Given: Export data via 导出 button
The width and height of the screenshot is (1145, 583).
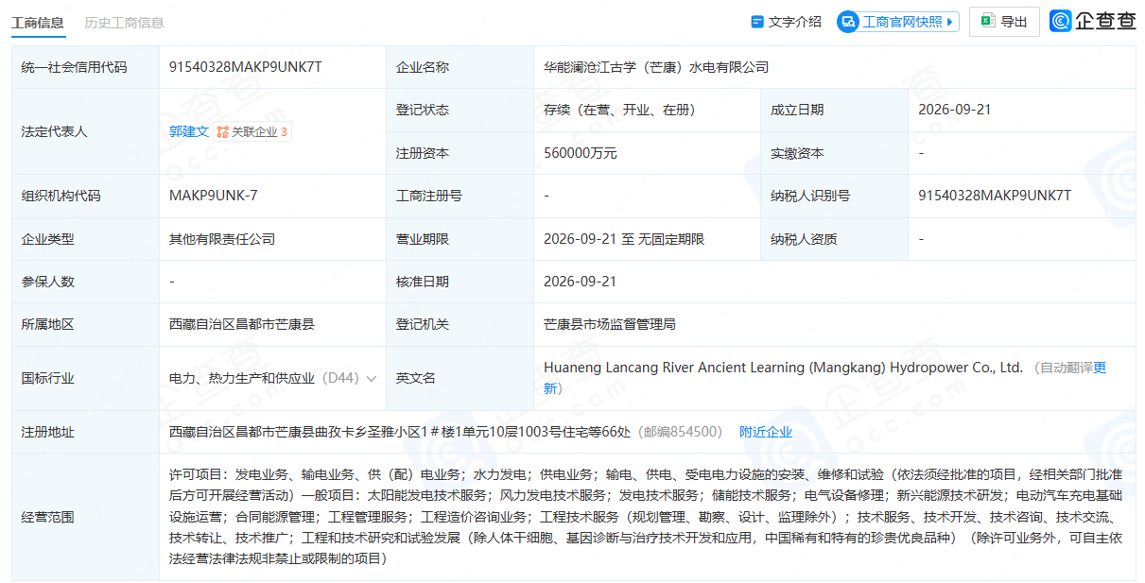Looking at the screenshot, I should click(1004, 22).
